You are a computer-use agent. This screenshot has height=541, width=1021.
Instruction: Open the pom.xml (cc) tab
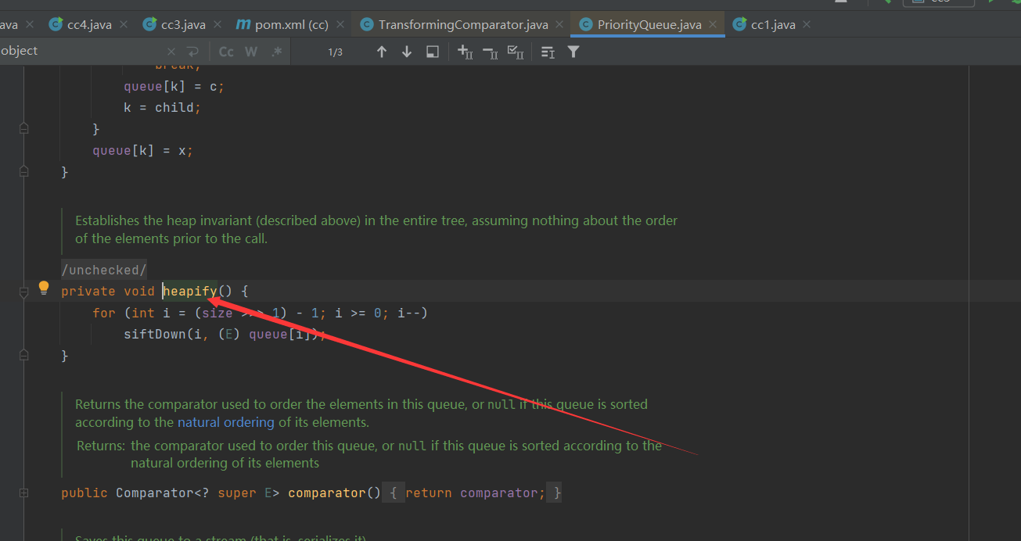291,25
